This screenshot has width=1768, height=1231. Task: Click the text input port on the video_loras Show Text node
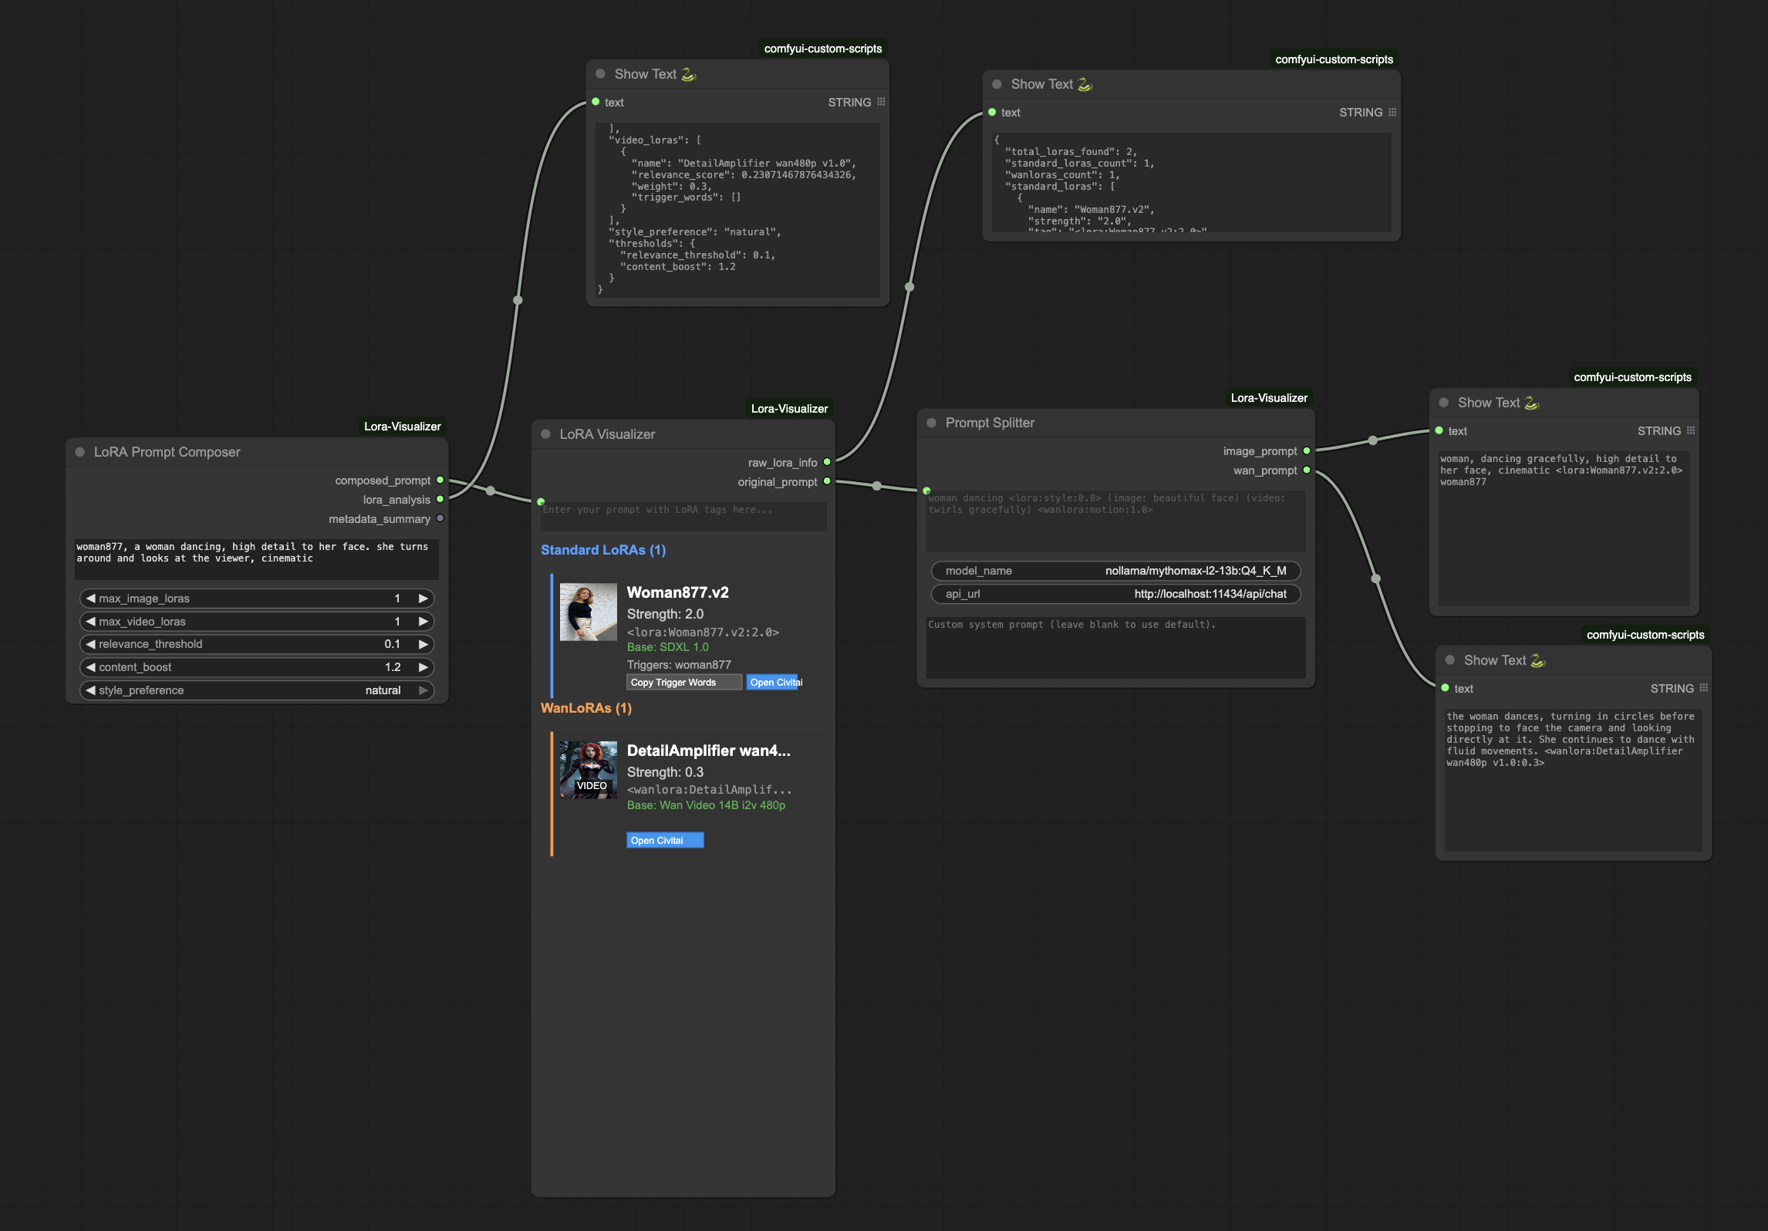point(596,102)
